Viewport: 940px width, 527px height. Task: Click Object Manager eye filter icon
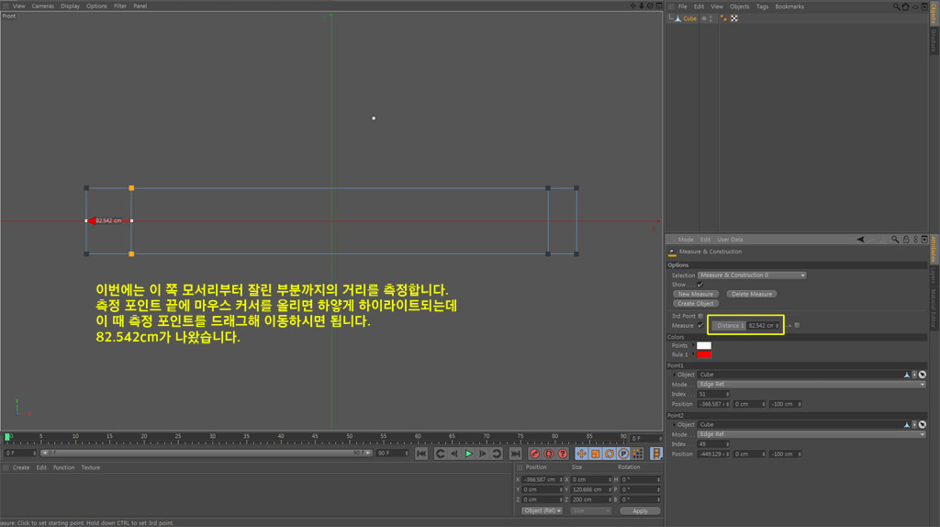pyautogui.click(x=915, y=6)
